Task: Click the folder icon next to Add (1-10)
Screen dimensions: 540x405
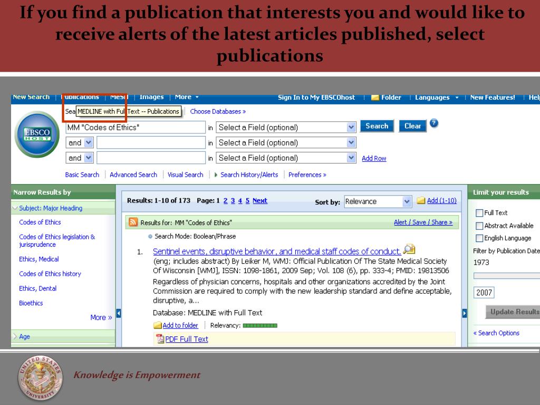Action: 421,200
